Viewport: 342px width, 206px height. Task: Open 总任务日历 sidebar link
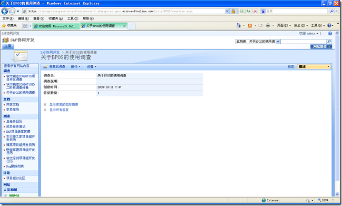coord(14,121)
